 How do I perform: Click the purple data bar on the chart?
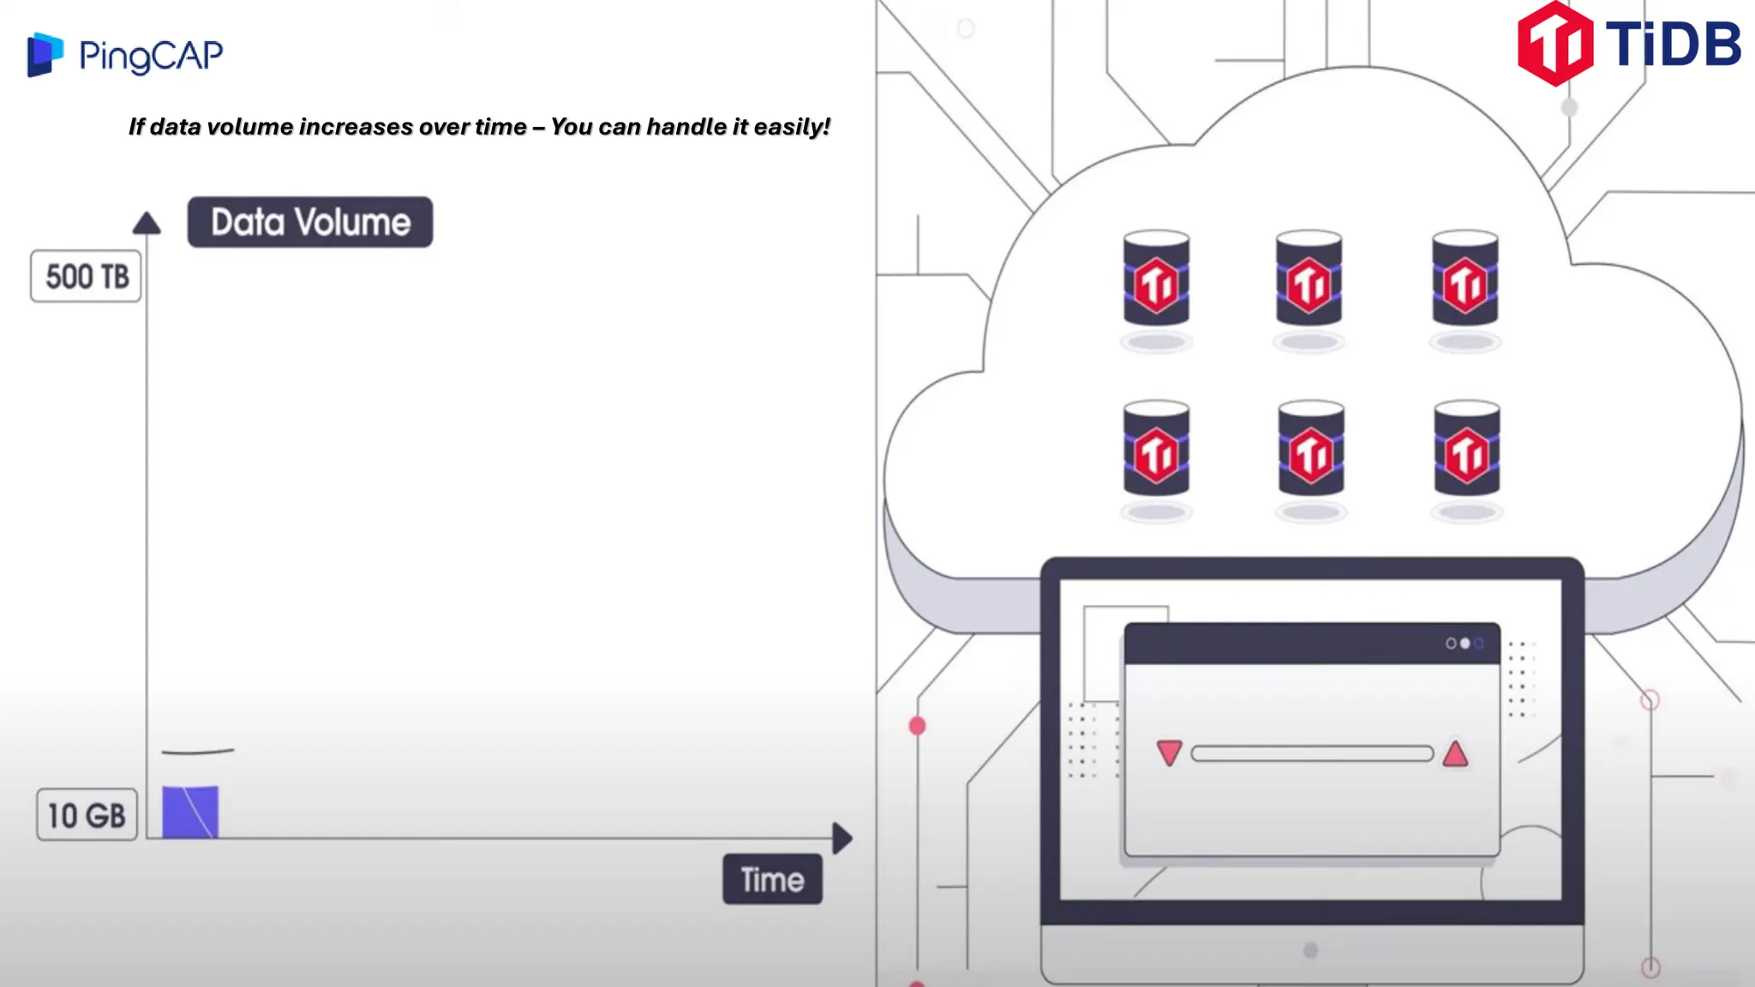point(190,811)
